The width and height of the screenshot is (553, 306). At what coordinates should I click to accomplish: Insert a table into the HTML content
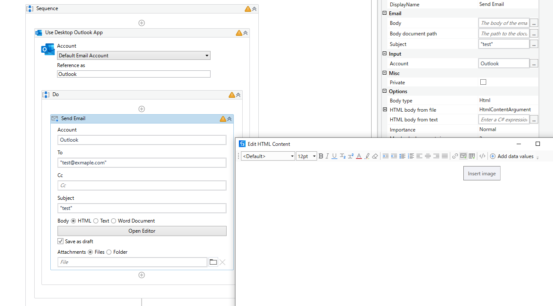[x=471, y=156]
